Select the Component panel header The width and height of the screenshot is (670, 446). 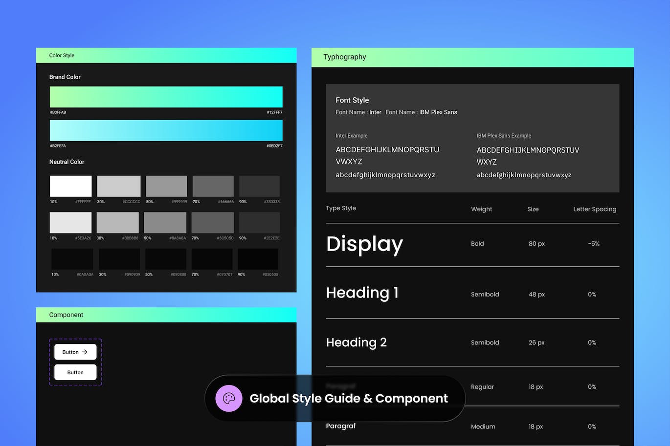click(166, 315)
